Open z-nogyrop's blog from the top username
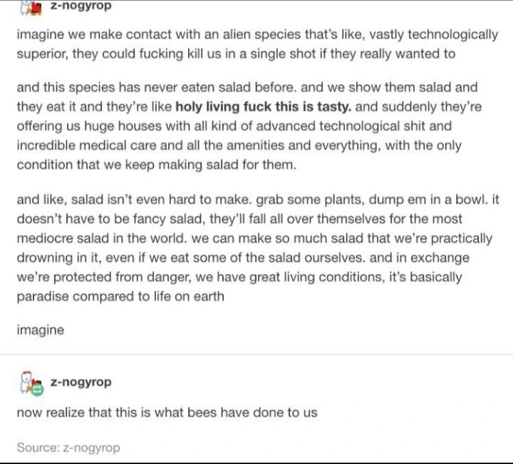Image resolution: width=513 pixels, height=464 pixels. coord(82,6)
